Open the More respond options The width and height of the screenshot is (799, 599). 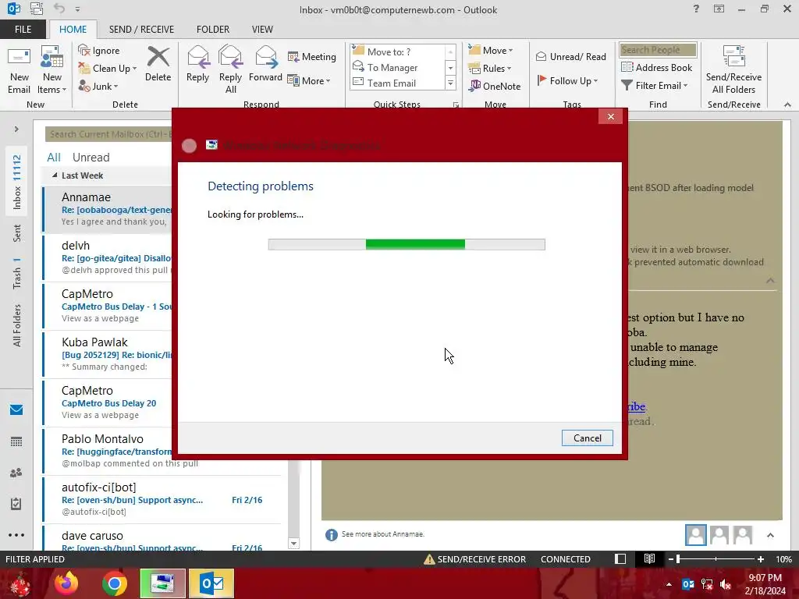click(x=309, y=80)
